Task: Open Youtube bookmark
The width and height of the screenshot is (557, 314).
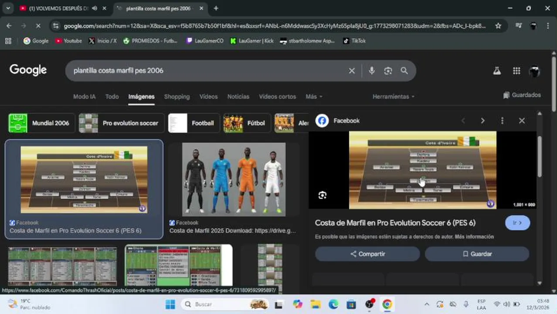Action: 68,41
